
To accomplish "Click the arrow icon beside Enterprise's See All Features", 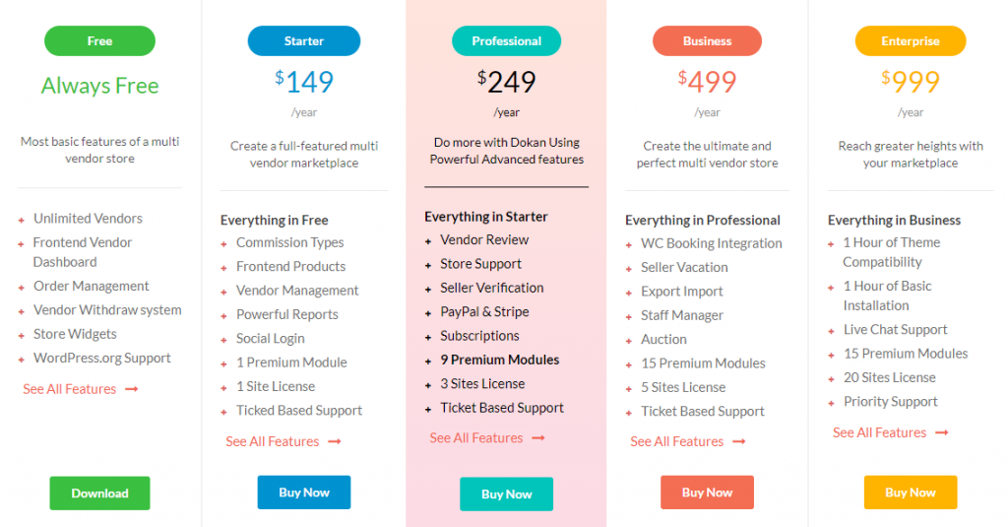I will pos(942,433).
